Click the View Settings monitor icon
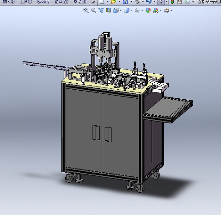The image size is (221, 215). pos(166,10)
